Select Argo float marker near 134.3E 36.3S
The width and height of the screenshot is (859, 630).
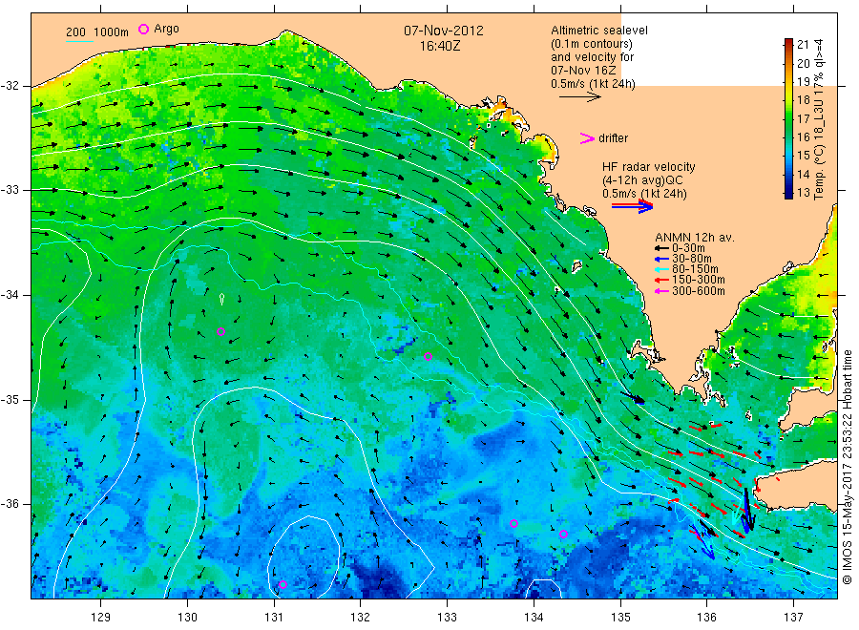[x=564, y=535]
